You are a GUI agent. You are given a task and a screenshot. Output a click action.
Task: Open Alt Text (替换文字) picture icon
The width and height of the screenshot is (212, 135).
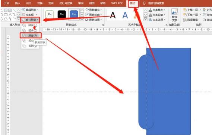click(x=174, y=12)
